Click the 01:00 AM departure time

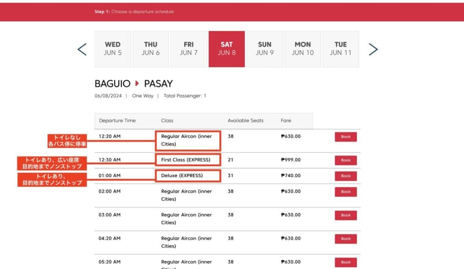coord(110,175)
